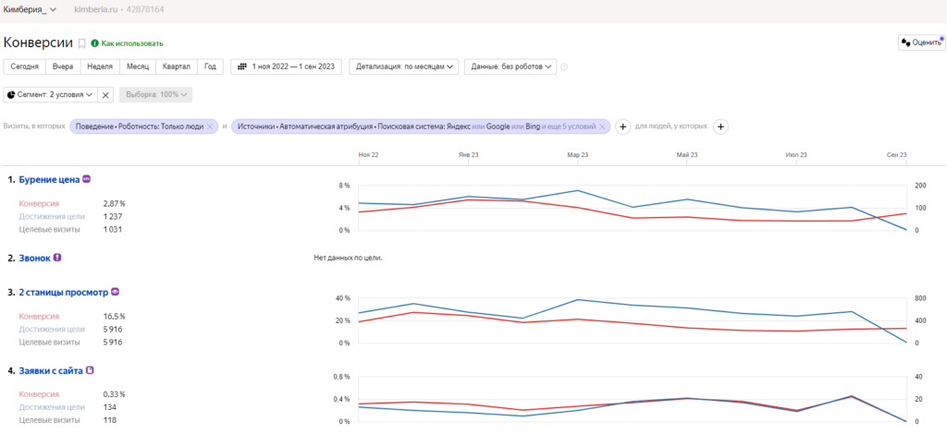Viewport: 947px width, 434px height.
Task: Click the goal achievements value 134
Action: point(110,407)
